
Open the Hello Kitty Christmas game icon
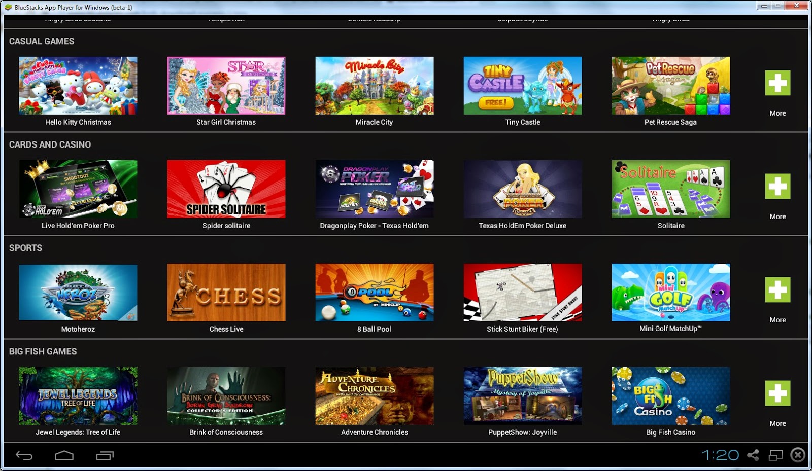78,86
